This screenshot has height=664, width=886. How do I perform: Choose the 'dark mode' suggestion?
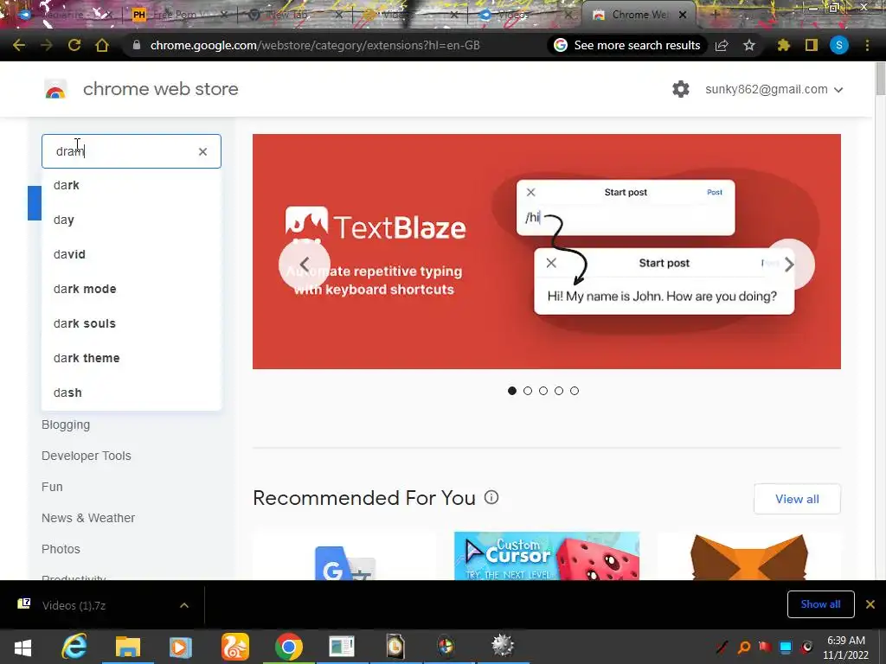tap(132, 289)
